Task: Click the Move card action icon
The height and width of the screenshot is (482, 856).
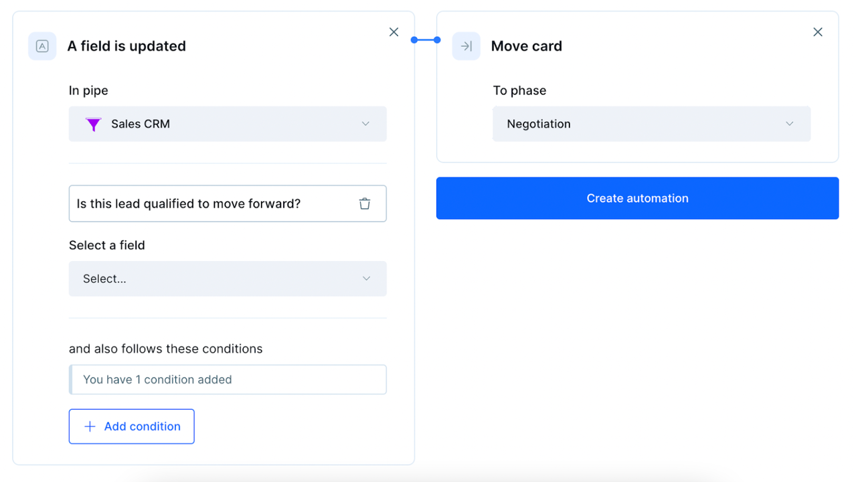Action: pyautogui.click(x=466, y=46)
